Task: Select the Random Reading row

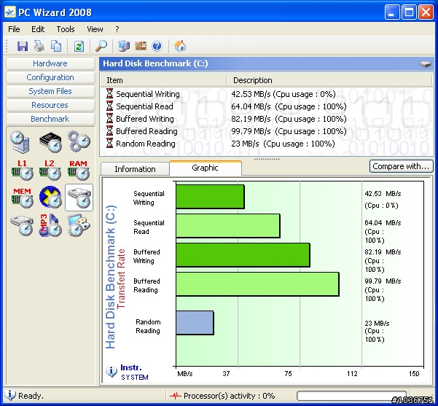Action: point(267,144)
